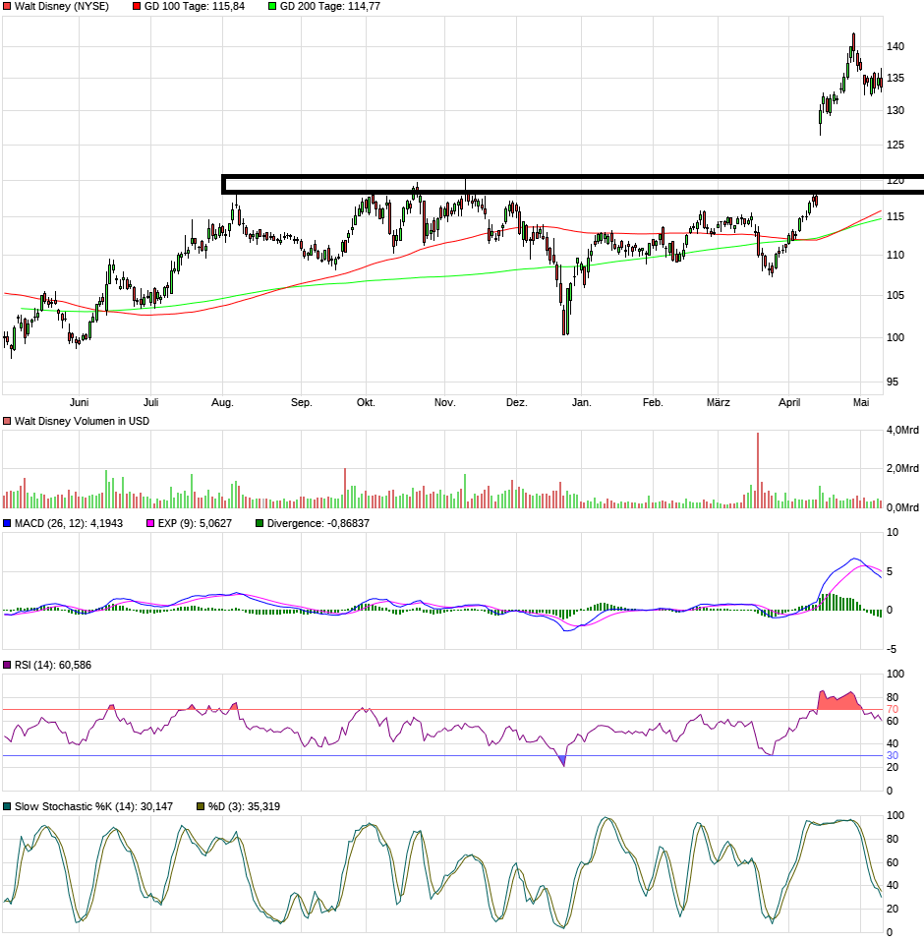
Task: Click the tallest red volume spike in late March
Action: (758, 470)
